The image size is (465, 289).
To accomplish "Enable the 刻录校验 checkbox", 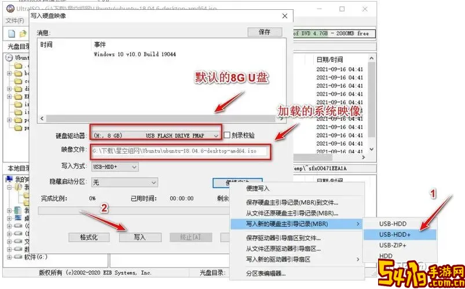I will pyautogui.click(x=227, y=135).
